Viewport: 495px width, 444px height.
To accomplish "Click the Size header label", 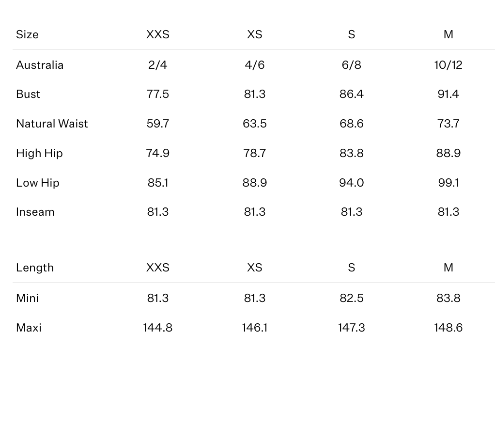I will coord(27,34).
